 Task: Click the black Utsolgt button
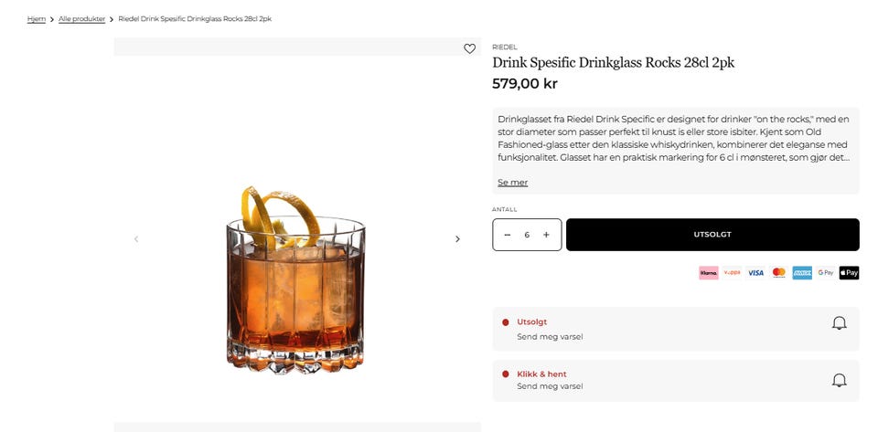[x=712, y=235]
